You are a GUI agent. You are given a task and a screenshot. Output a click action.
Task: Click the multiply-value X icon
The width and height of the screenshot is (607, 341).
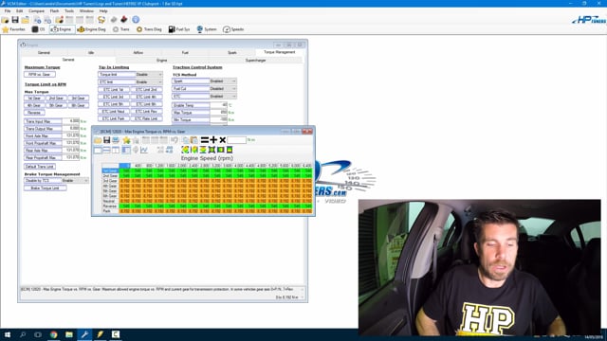pyautogui.click(x=223, y=140)
